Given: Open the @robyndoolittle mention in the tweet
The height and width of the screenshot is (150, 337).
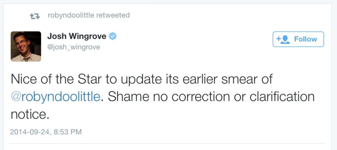Looking at the screenshot, I should click(x=55, y=97).
